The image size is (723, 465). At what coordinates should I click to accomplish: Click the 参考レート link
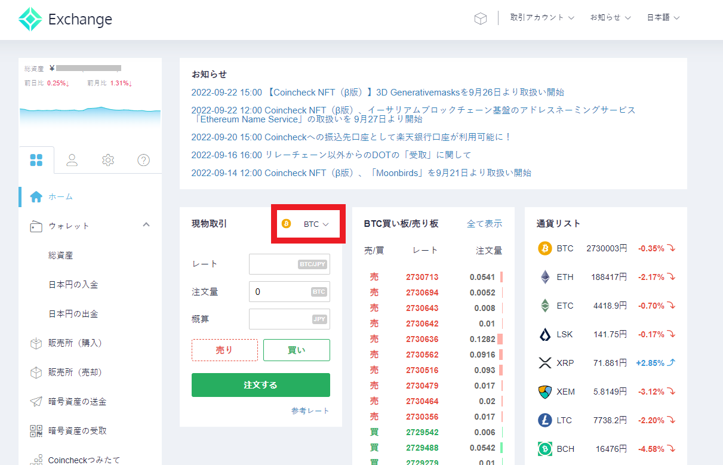coord(310,411)
